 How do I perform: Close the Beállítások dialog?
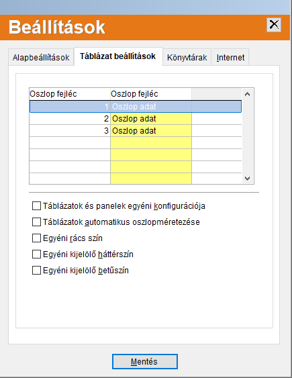[x=274, y=25]
